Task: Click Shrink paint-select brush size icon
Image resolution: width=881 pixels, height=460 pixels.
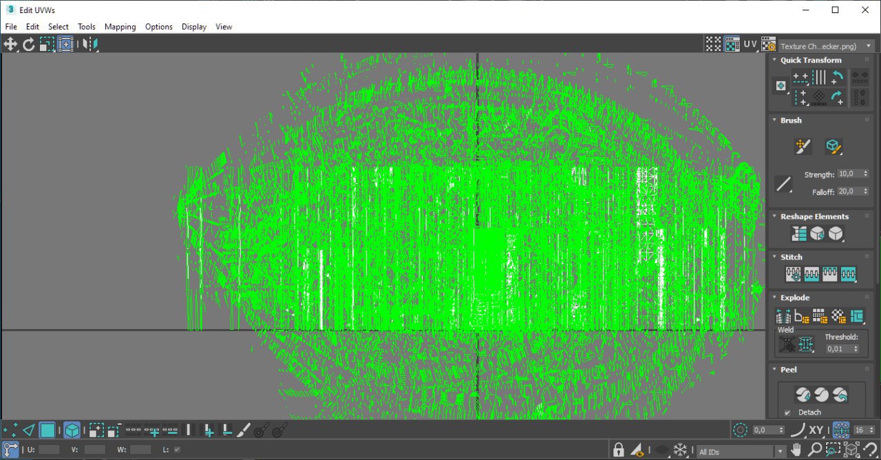Action: 279,431
